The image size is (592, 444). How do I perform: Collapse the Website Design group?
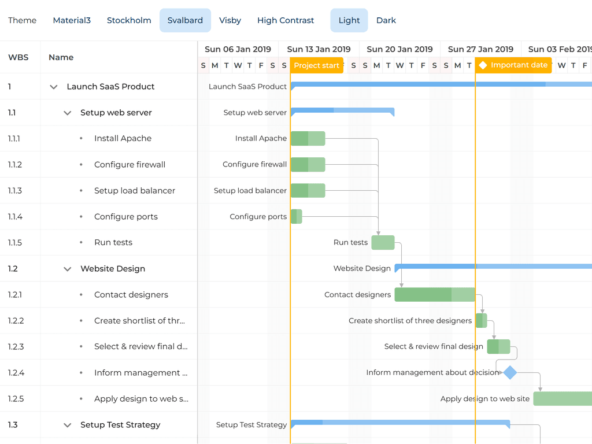[68, 269]
